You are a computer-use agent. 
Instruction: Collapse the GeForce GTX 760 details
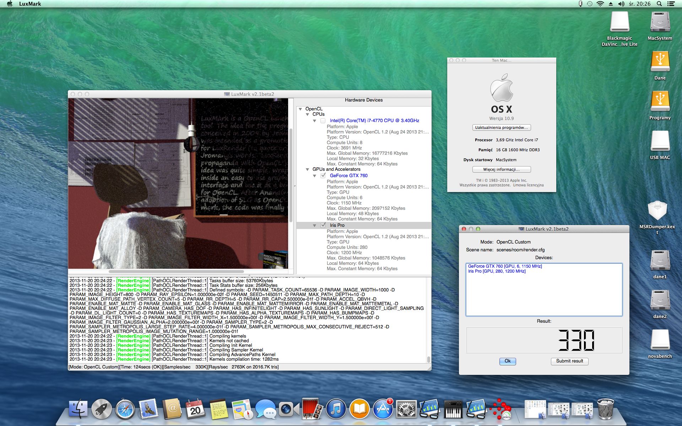314,176
